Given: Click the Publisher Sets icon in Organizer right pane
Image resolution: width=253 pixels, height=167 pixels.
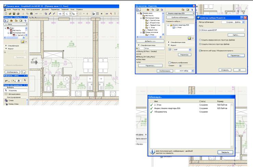Looking at the screenshot, I should click(192, 10).
